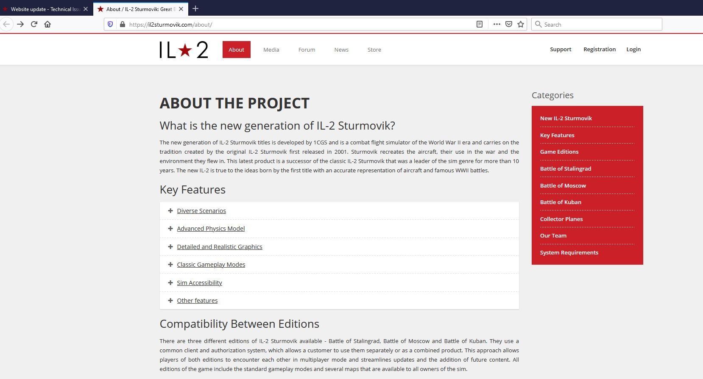This screenshot has height=379, width=703.
Task: Open tracking protection shield icon in address bar
Action: (x=110, y=25)
